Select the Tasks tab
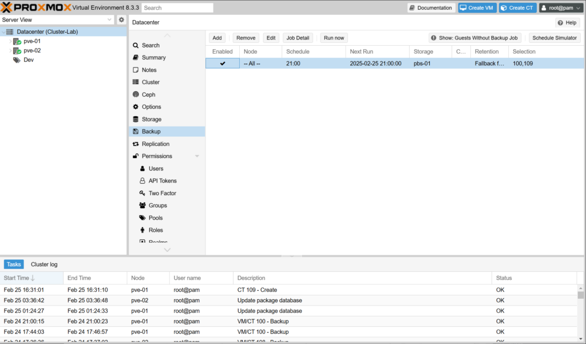Image resolution: width=586 pixels, height=344 pixels. [14, 264]
